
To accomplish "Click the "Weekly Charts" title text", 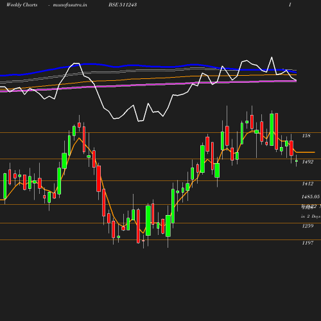I will [22, 5].
